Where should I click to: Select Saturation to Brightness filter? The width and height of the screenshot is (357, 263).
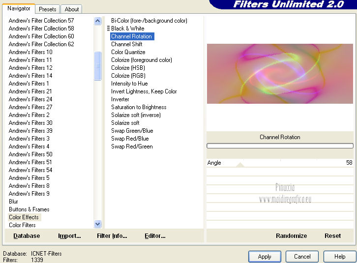click(x=139, y=107)
